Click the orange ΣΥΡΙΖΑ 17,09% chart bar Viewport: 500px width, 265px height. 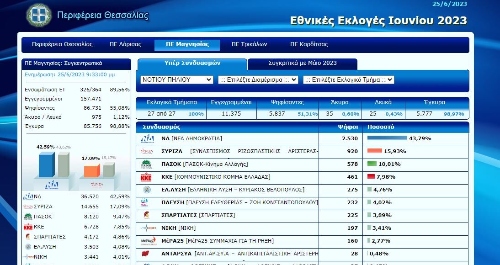(x=92, y=170)
